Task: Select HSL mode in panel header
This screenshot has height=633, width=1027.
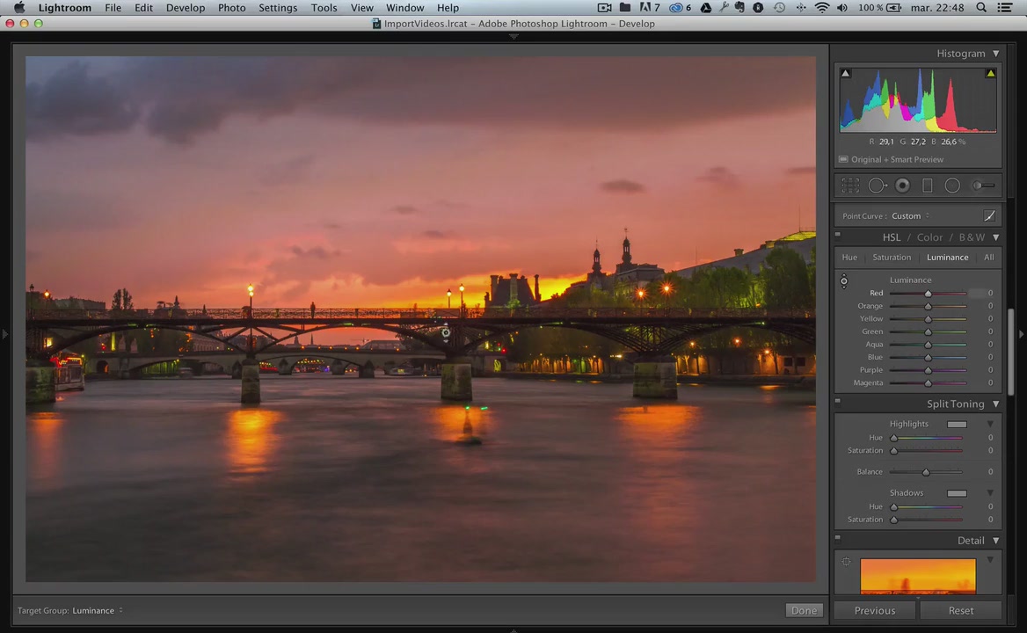Action: [x=892, y=237]
